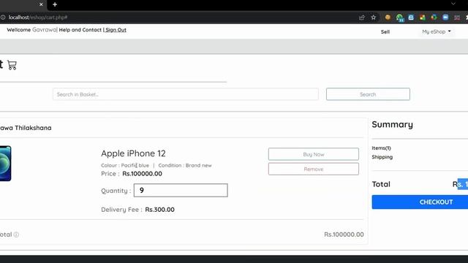This screenshot has width=468, height=263.
Task: Click the share page icon in the address bar
Action: pyautogui.click(x=362, y=18)
